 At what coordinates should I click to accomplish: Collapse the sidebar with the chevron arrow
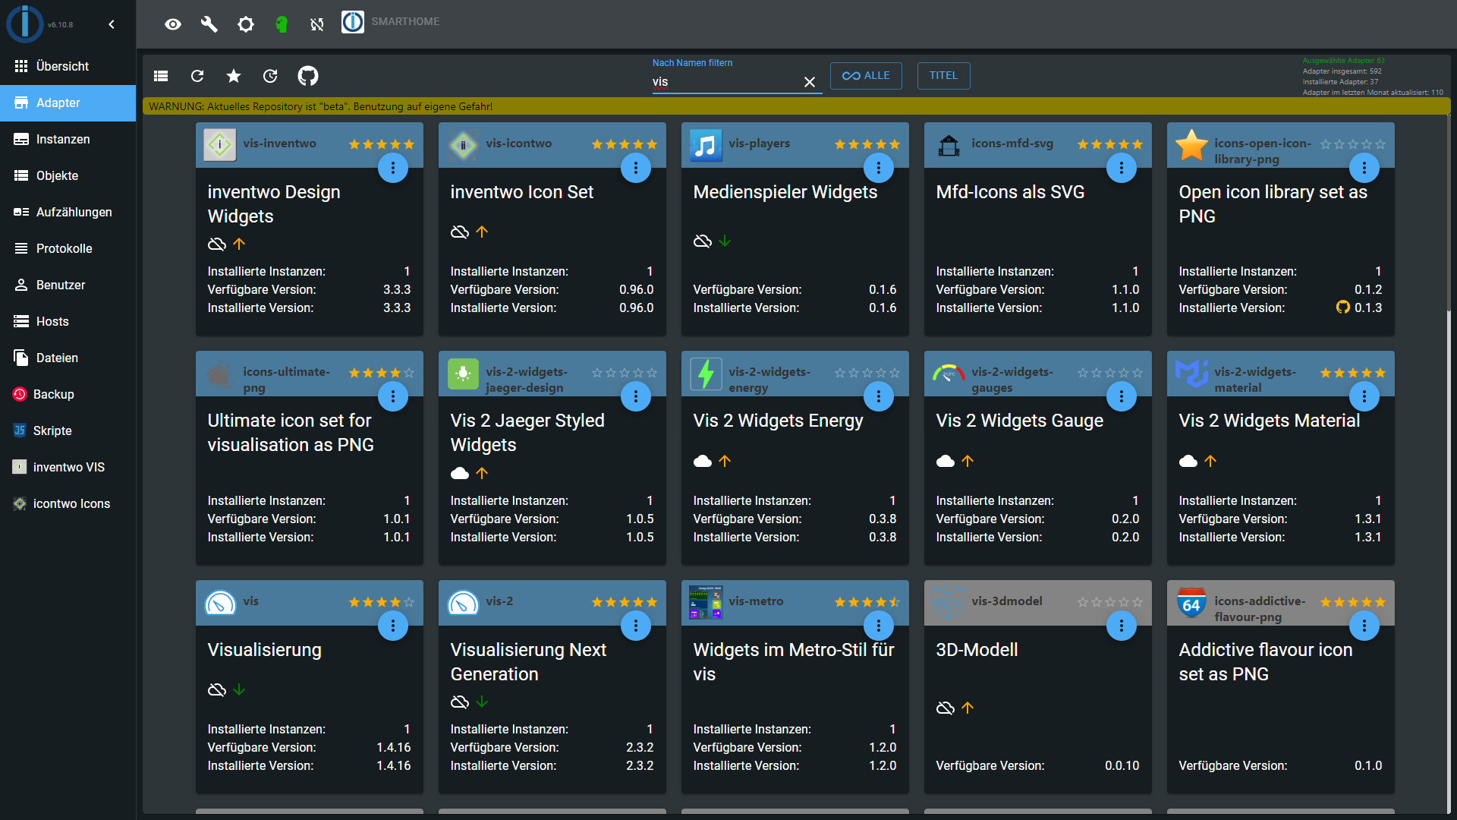(x=112, y=24)
